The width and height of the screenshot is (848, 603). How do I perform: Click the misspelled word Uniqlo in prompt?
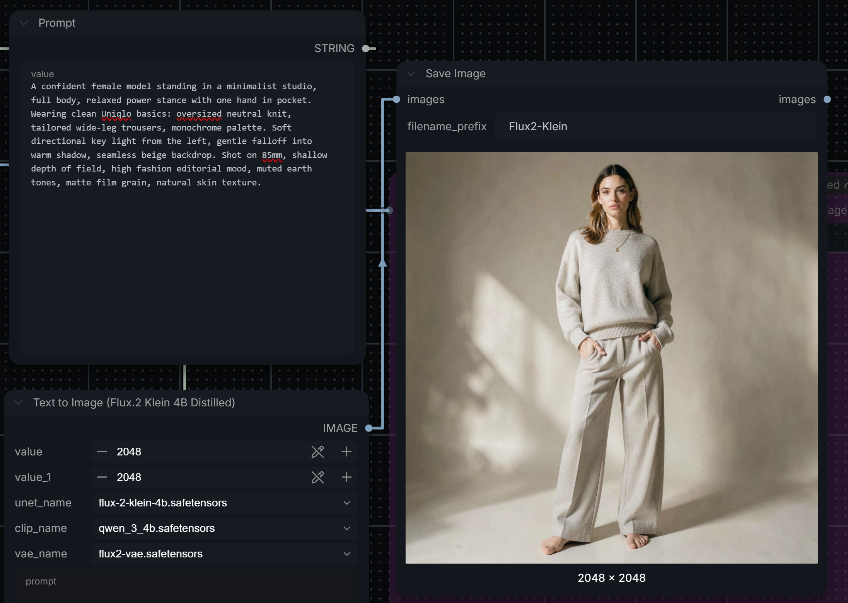click(x=116, y=114)
